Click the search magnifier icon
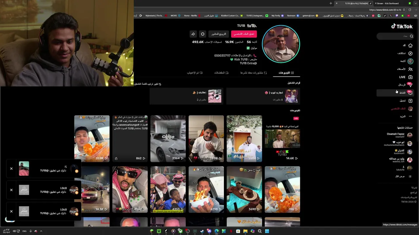The height and width of the screenshot is (235, 419). pyautogui.click(x=411, y=36)
